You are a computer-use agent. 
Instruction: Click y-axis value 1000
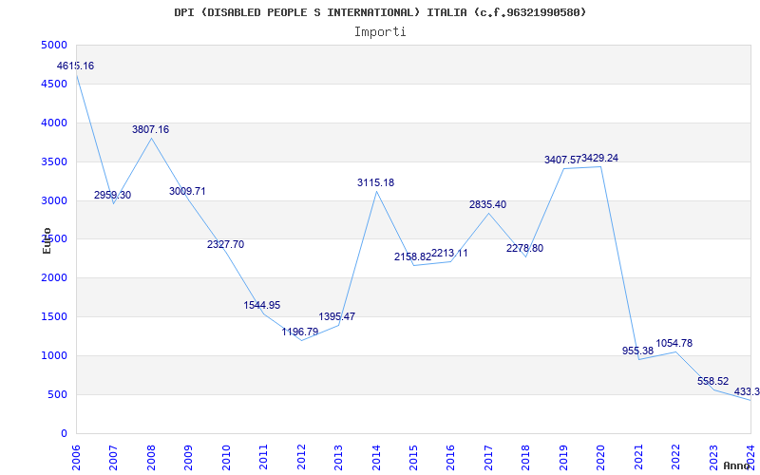(x=55, y=355)
